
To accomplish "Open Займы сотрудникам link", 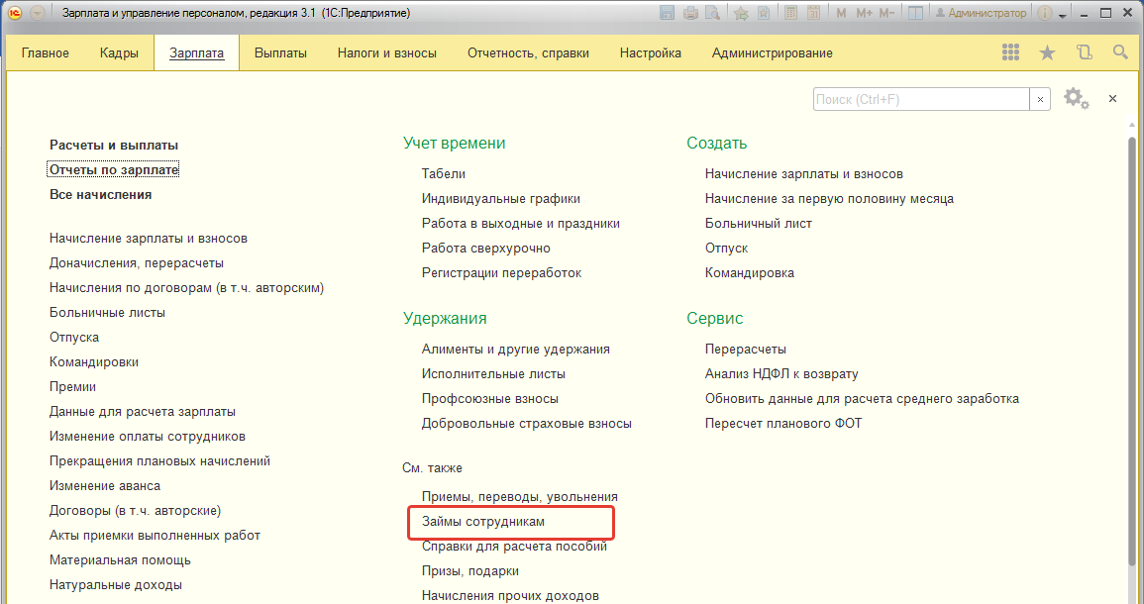I will pos(483,522).
